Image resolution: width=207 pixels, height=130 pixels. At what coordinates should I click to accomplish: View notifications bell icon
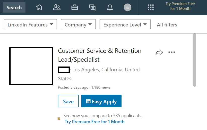pos(110,7)
